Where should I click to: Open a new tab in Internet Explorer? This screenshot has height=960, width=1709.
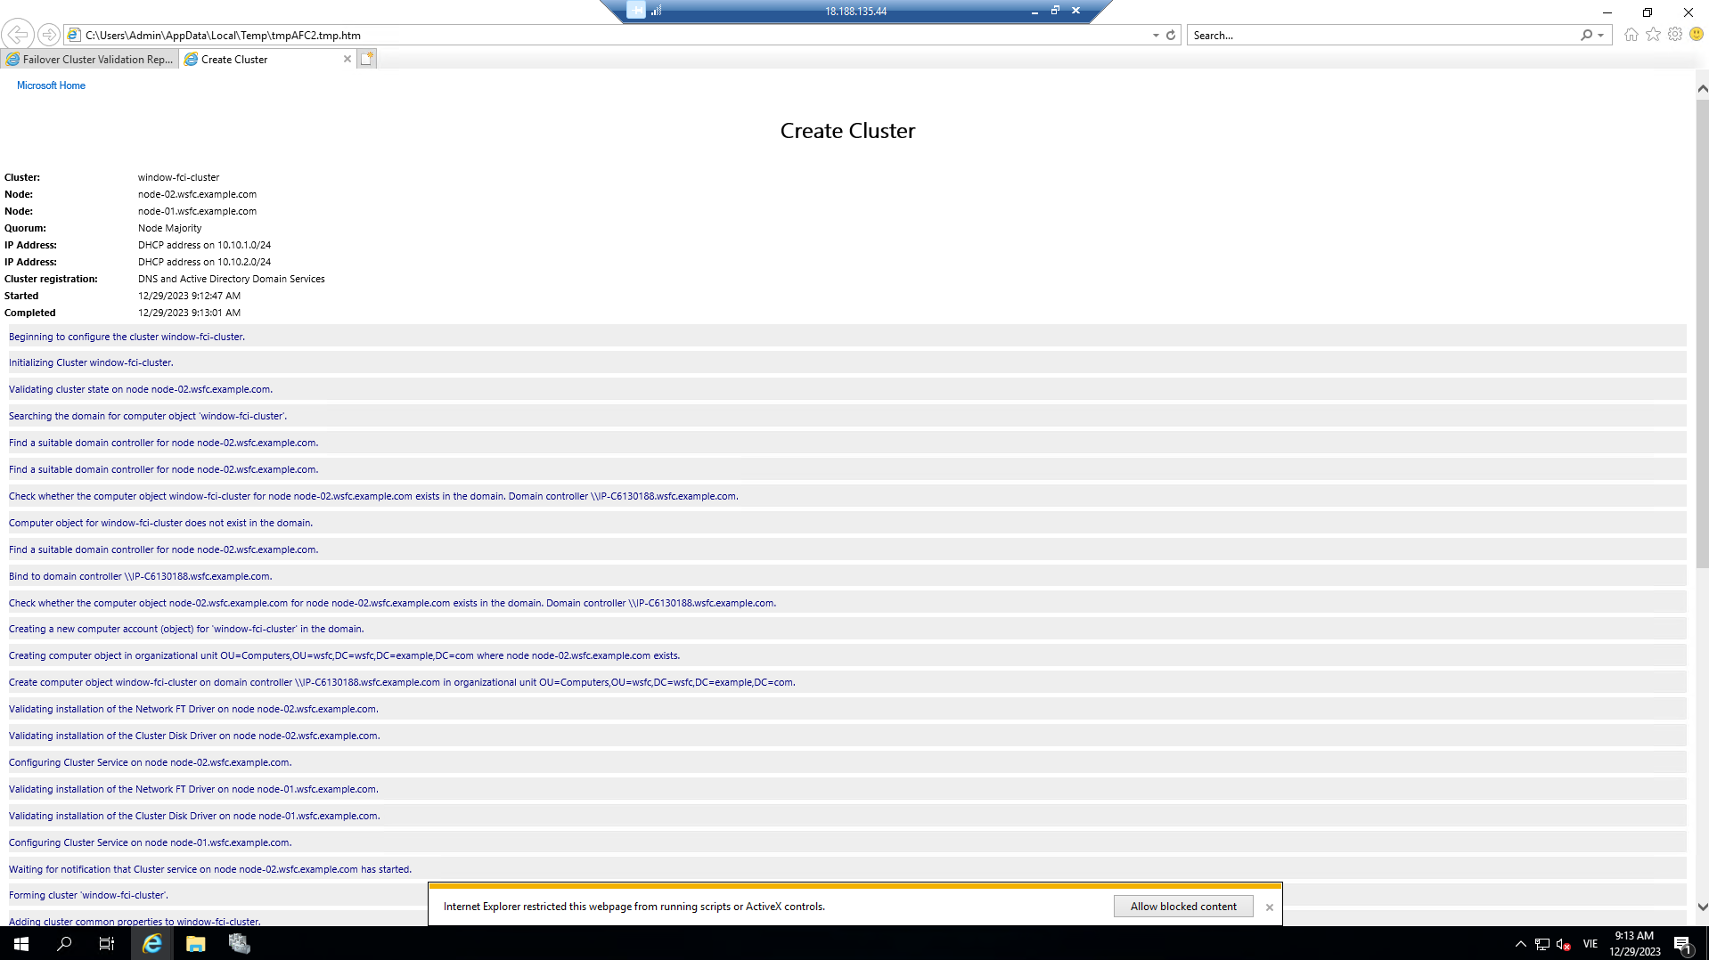click(x=367, y=59)
